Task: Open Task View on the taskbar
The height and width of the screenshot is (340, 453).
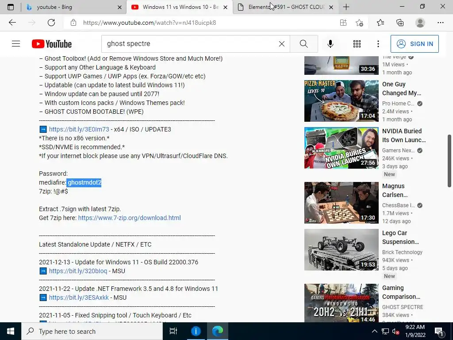Action: coord(173,331)
